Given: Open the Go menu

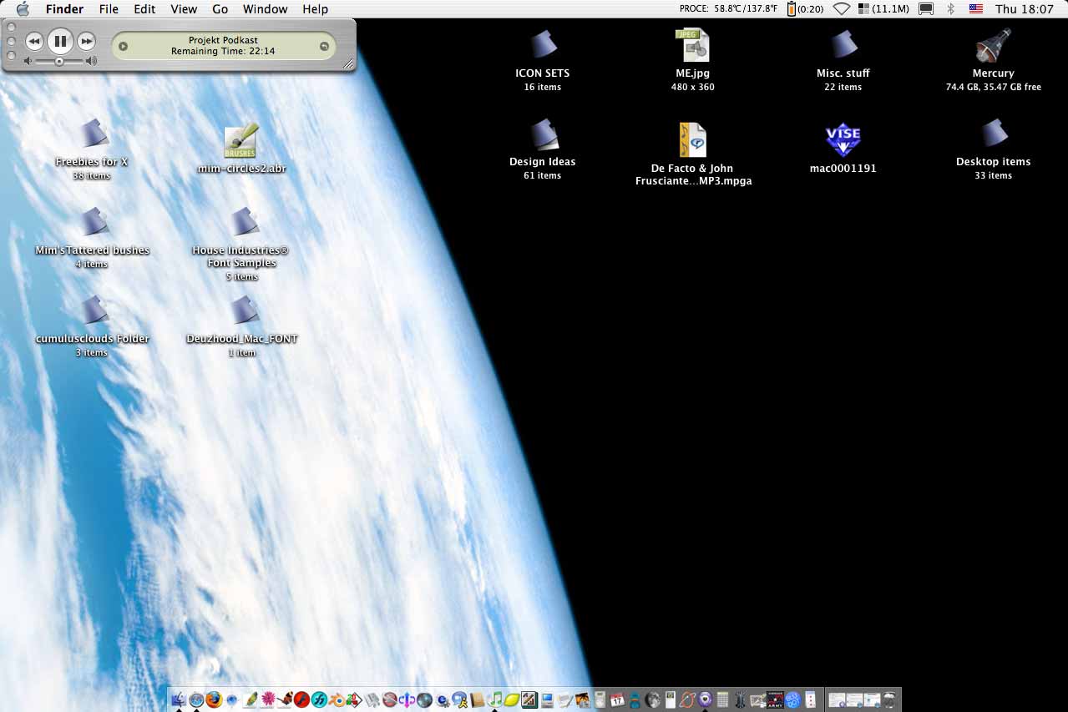Looking at the screenshot, I should (x=220, y=9).
